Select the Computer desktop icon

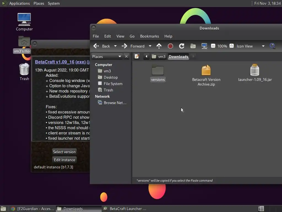click(x=24, y=22)
